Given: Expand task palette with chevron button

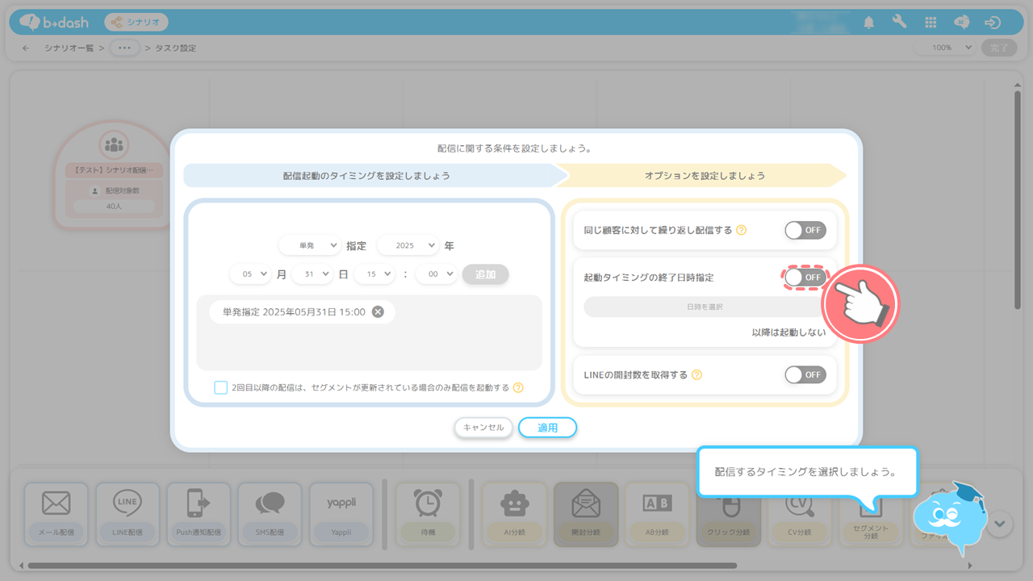Looking at the screenshot, I should point(1000,523).
